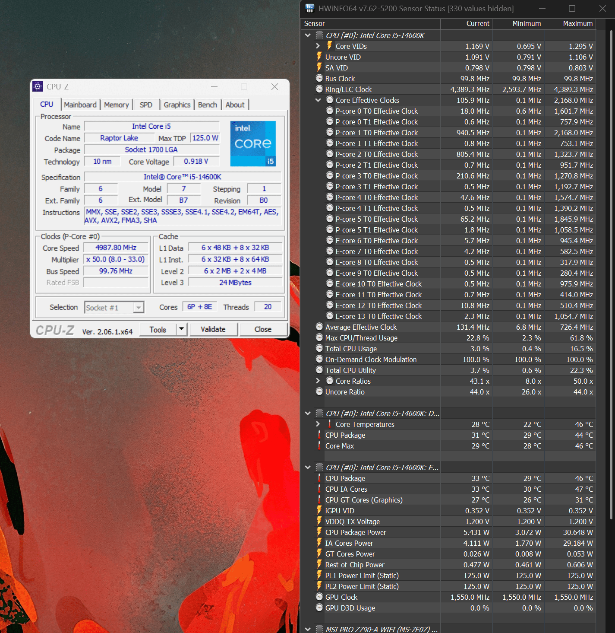Viewport: 615px width, 633px height.
Task: Open the Graphics tab
Action: click(x=177, y=105)
